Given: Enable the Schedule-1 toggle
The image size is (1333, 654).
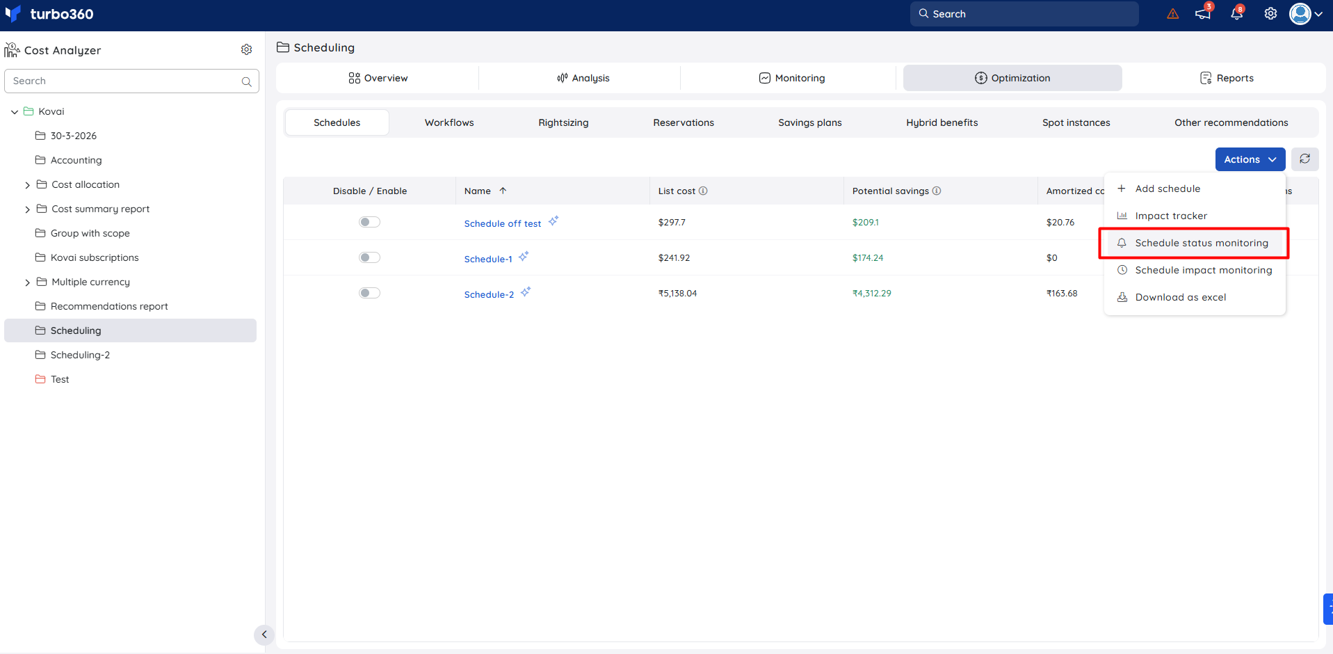Looking at the screenshot, I should coord(369,257).
